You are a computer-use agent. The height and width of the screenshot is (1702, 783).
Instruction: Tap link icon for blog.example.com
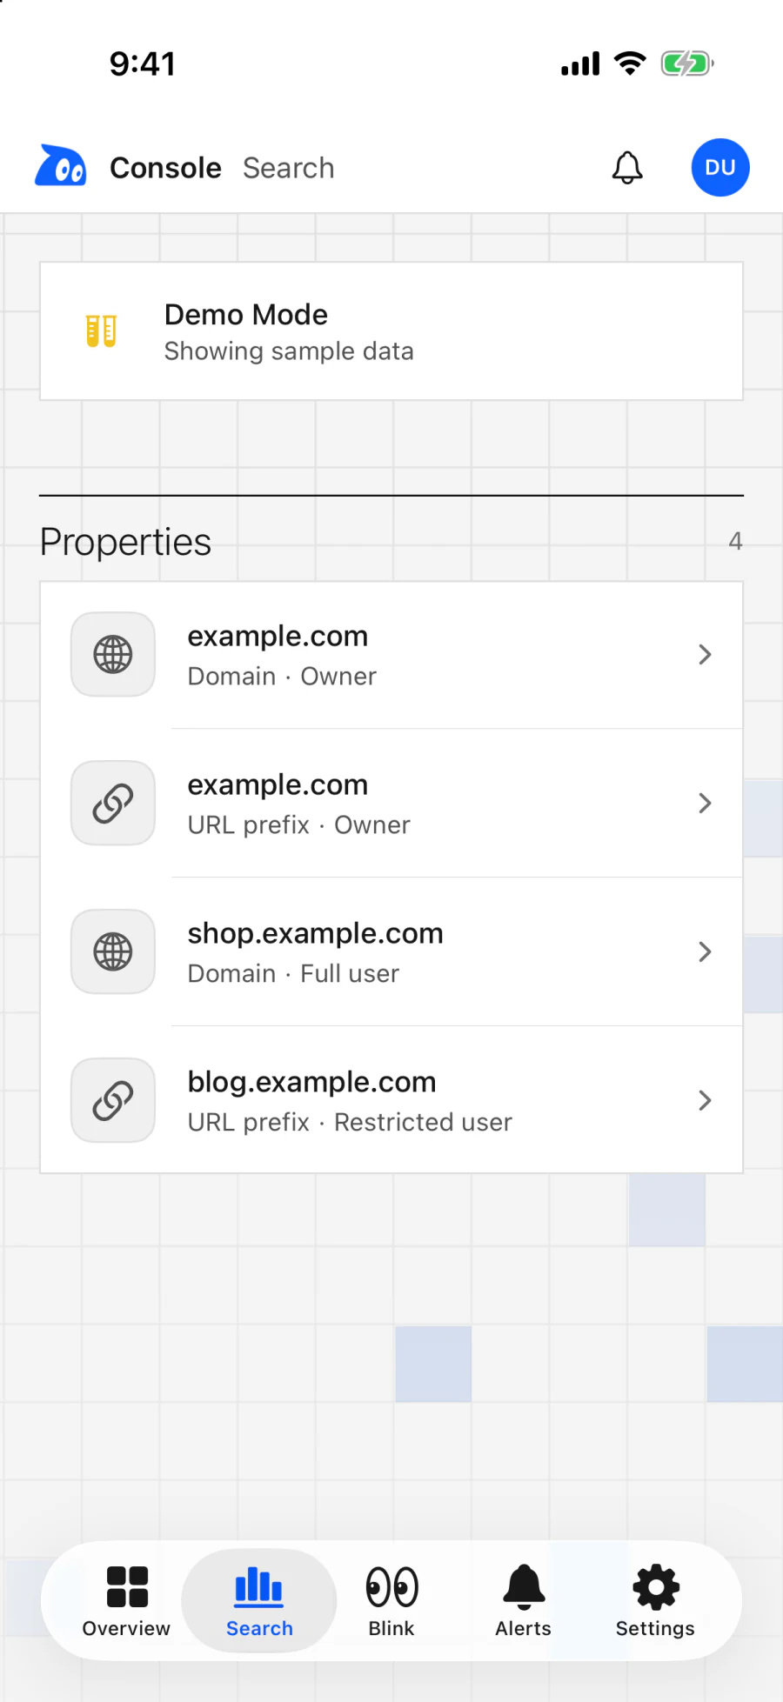point(113,1100)
